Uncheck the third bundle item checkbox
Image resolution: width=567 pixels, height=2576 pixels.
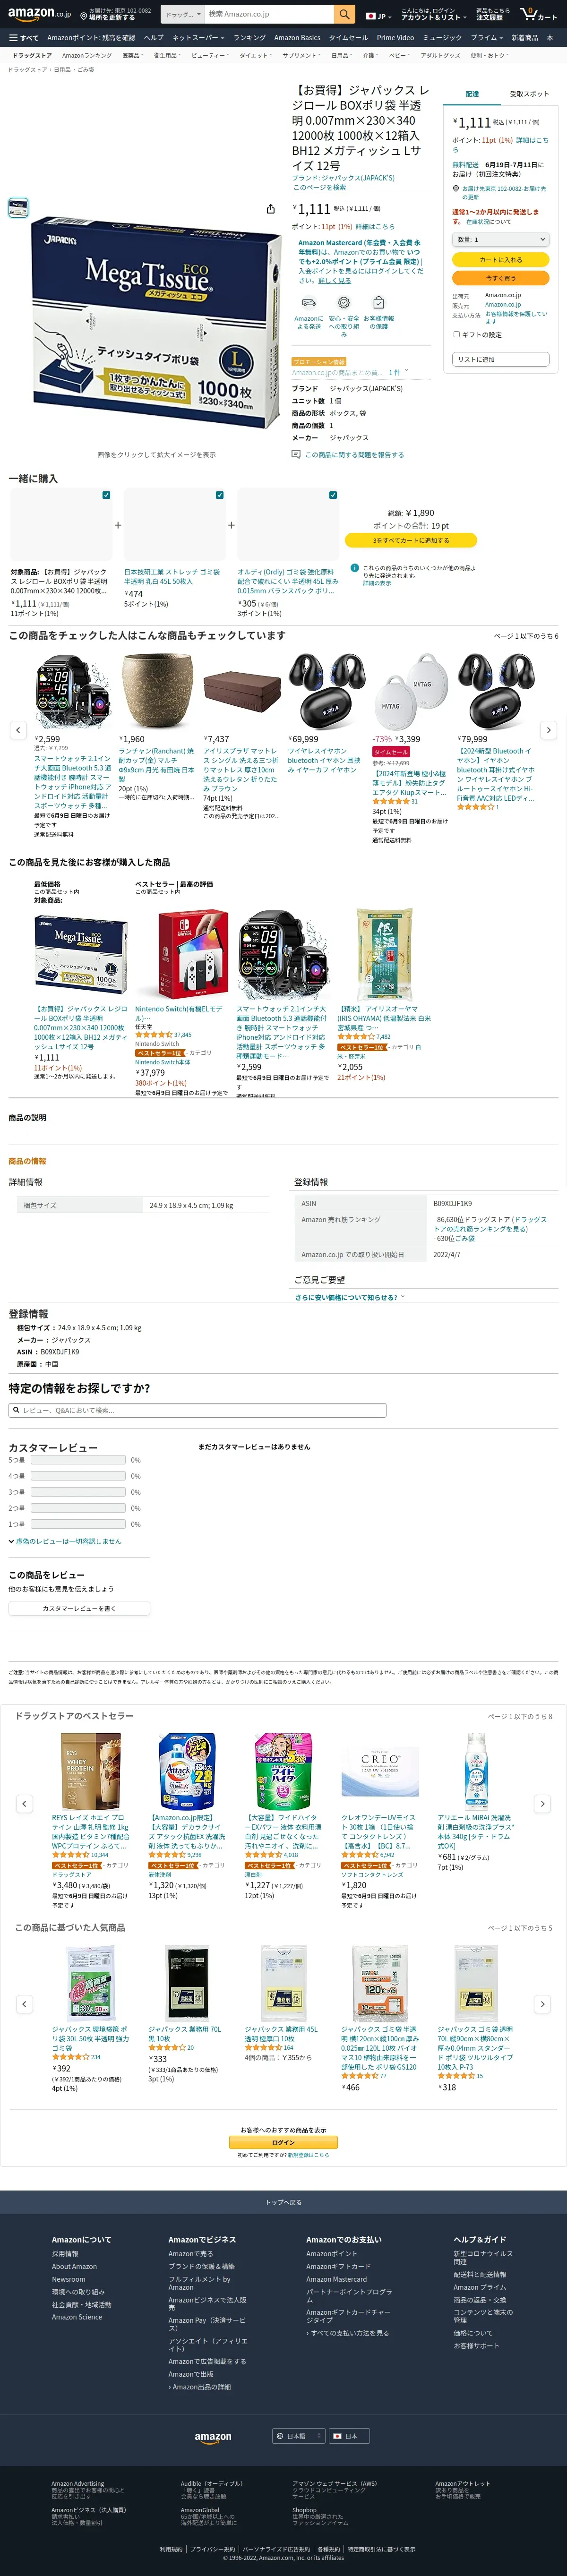click(x=333, y=495)
